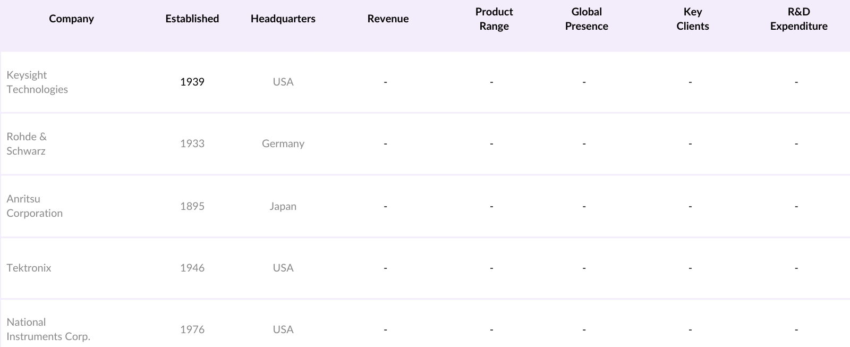This screenshot has height=347, width=850.
Task: Click the 1895 established year cell
Action: 192,206
